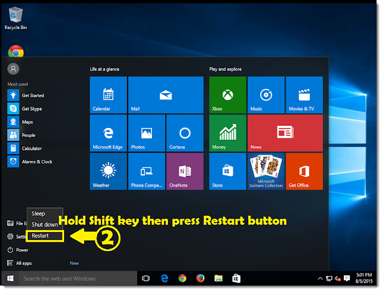Click the Windows Start button
Viewport: 380px width, 289px height.
tap(10, 278)
